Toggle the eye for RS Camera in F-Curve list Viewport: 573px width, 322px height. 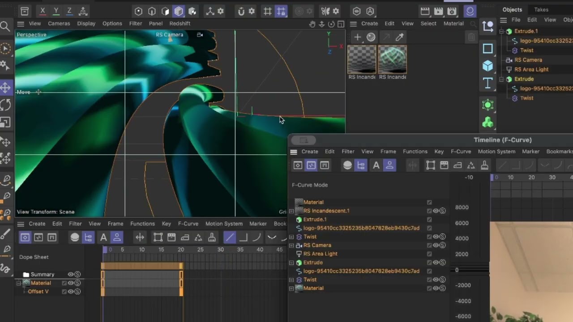coord(436,245)
